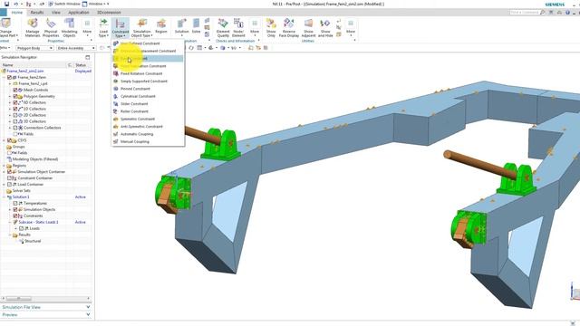
Task: Select the User Defined Constraint icon entry
Action: 115,43
